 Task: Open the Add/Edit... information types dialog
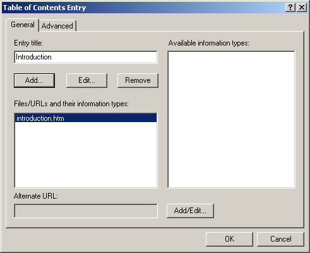point(190,211)
